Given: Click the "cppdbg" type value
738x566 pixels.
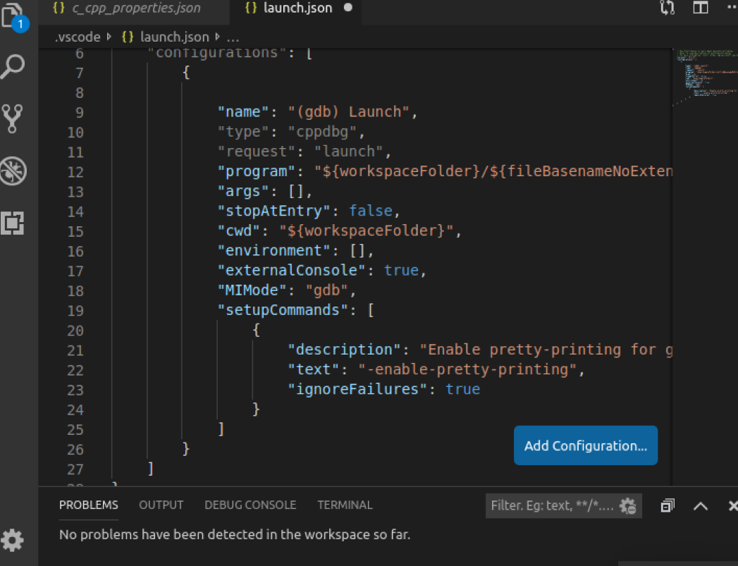Looking at the screenshot, I should 322,132.
